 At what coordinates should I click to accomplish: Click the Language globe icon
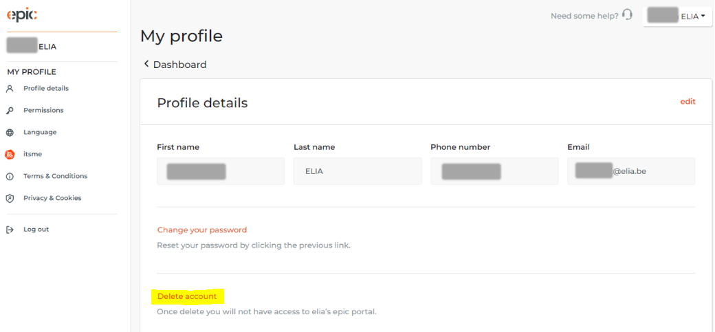pyautogui.click(x=10, y=133)
